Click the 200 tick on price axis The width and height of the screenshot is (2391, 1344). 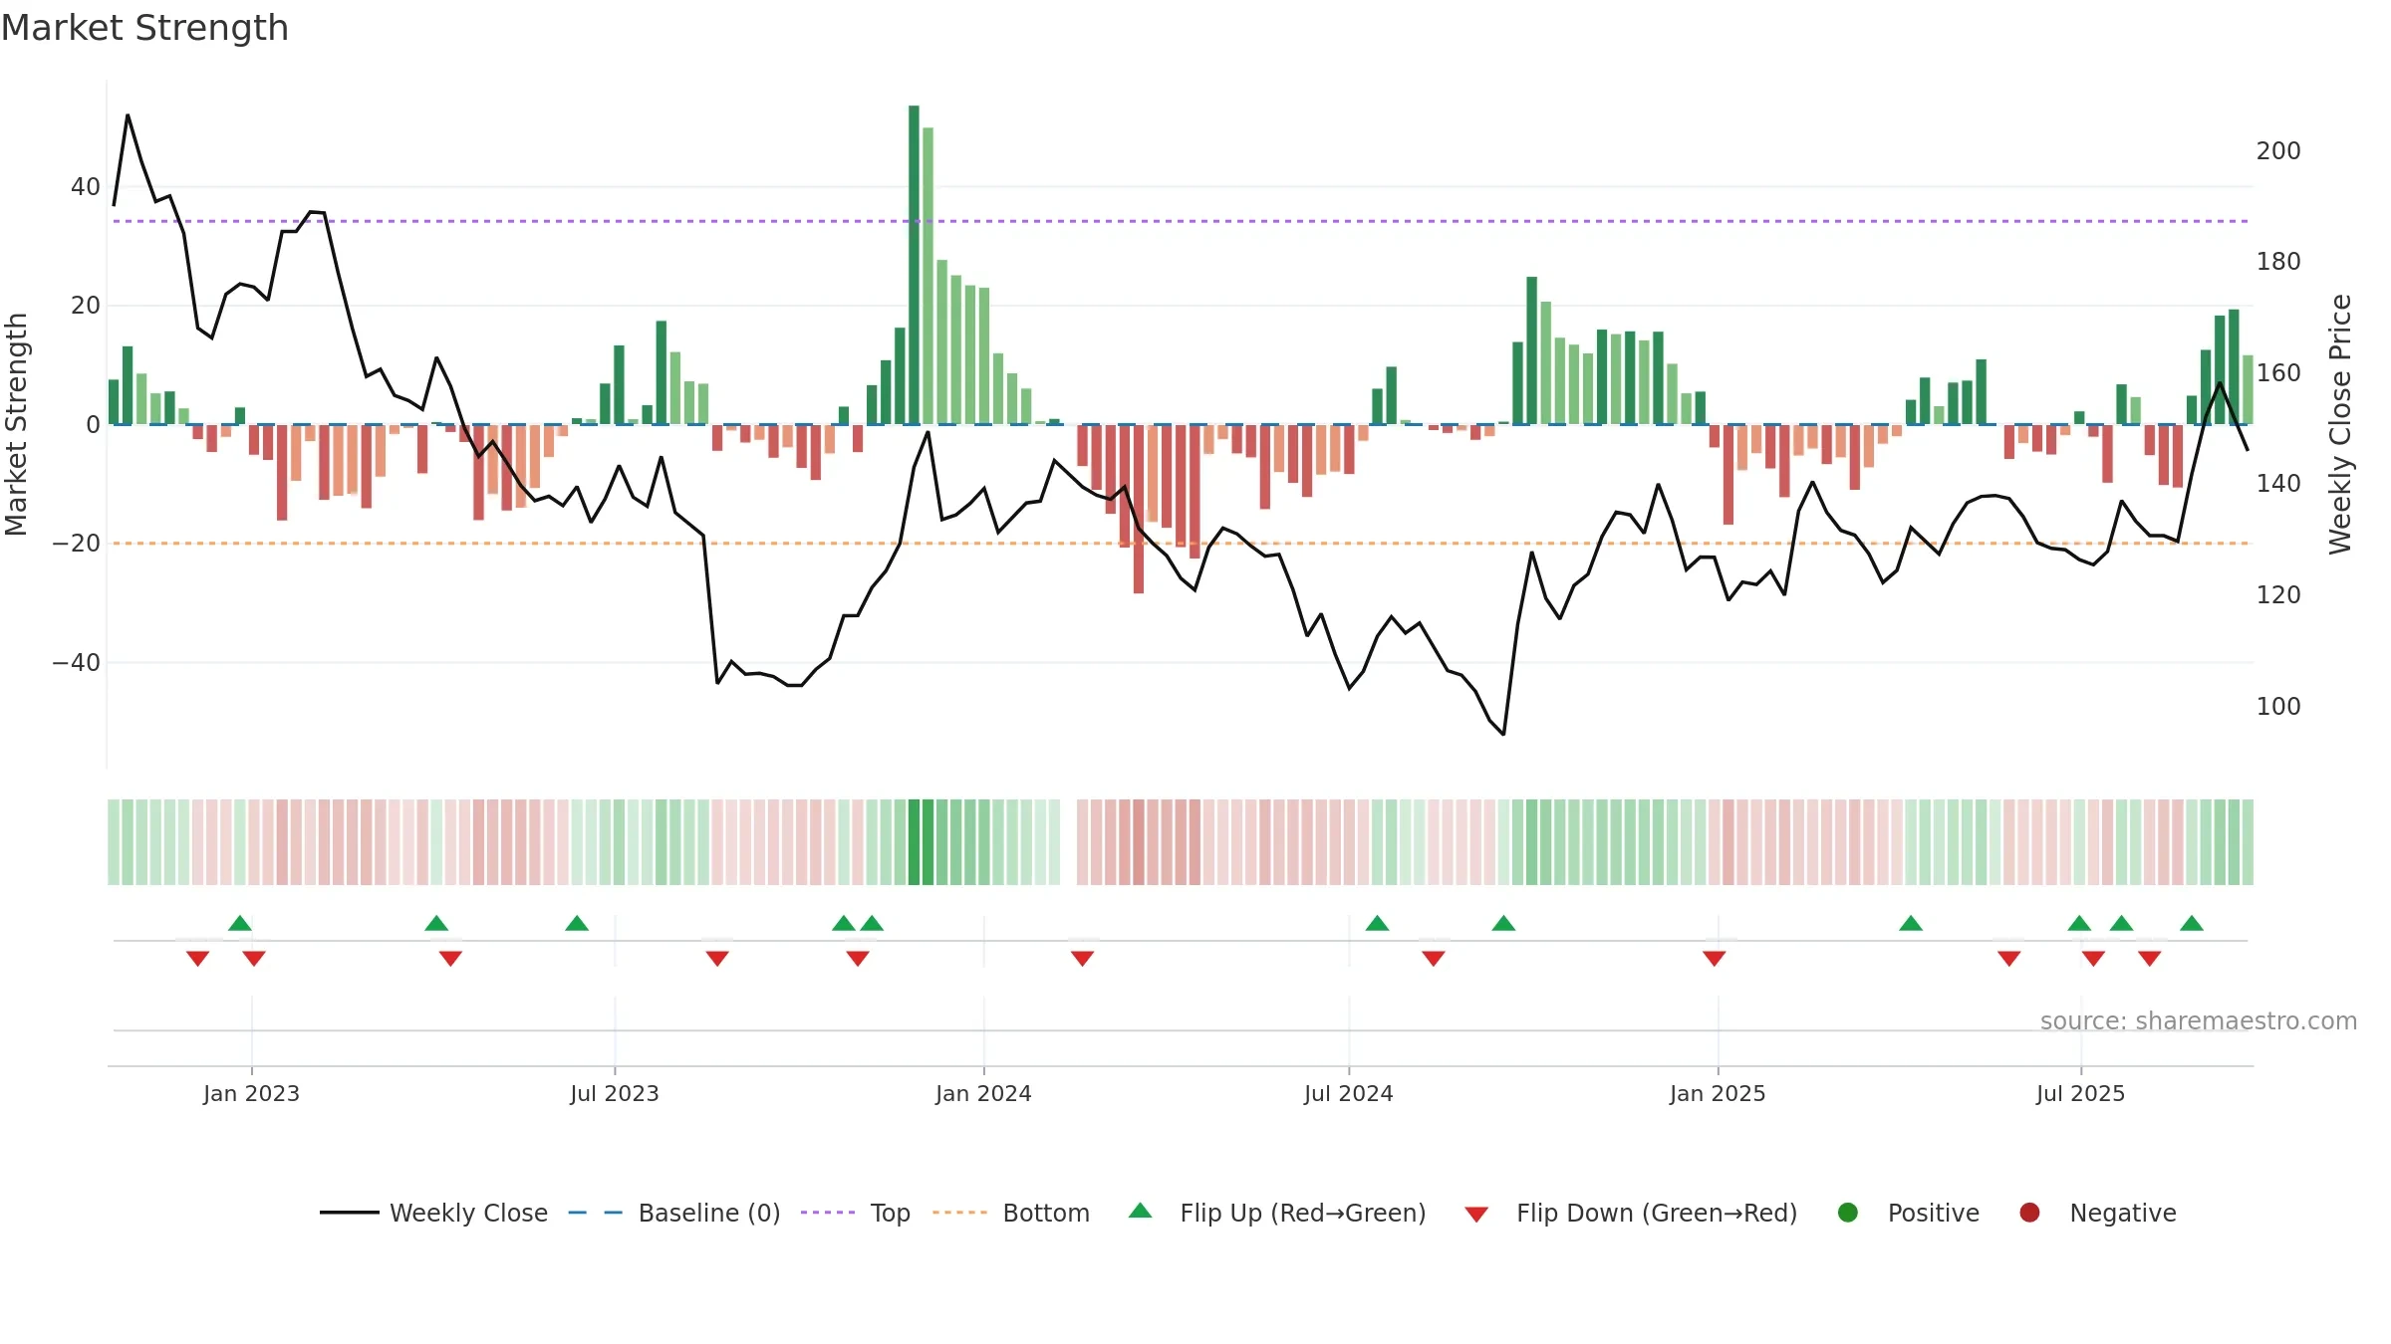pyautogui.click(x=2278, y=150)
